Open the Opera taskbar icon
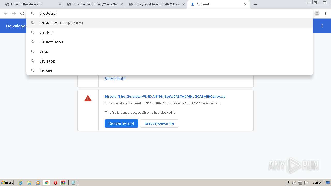Image resolution: width=331 pixels, height=186 pixels. [x=55, y=183]
